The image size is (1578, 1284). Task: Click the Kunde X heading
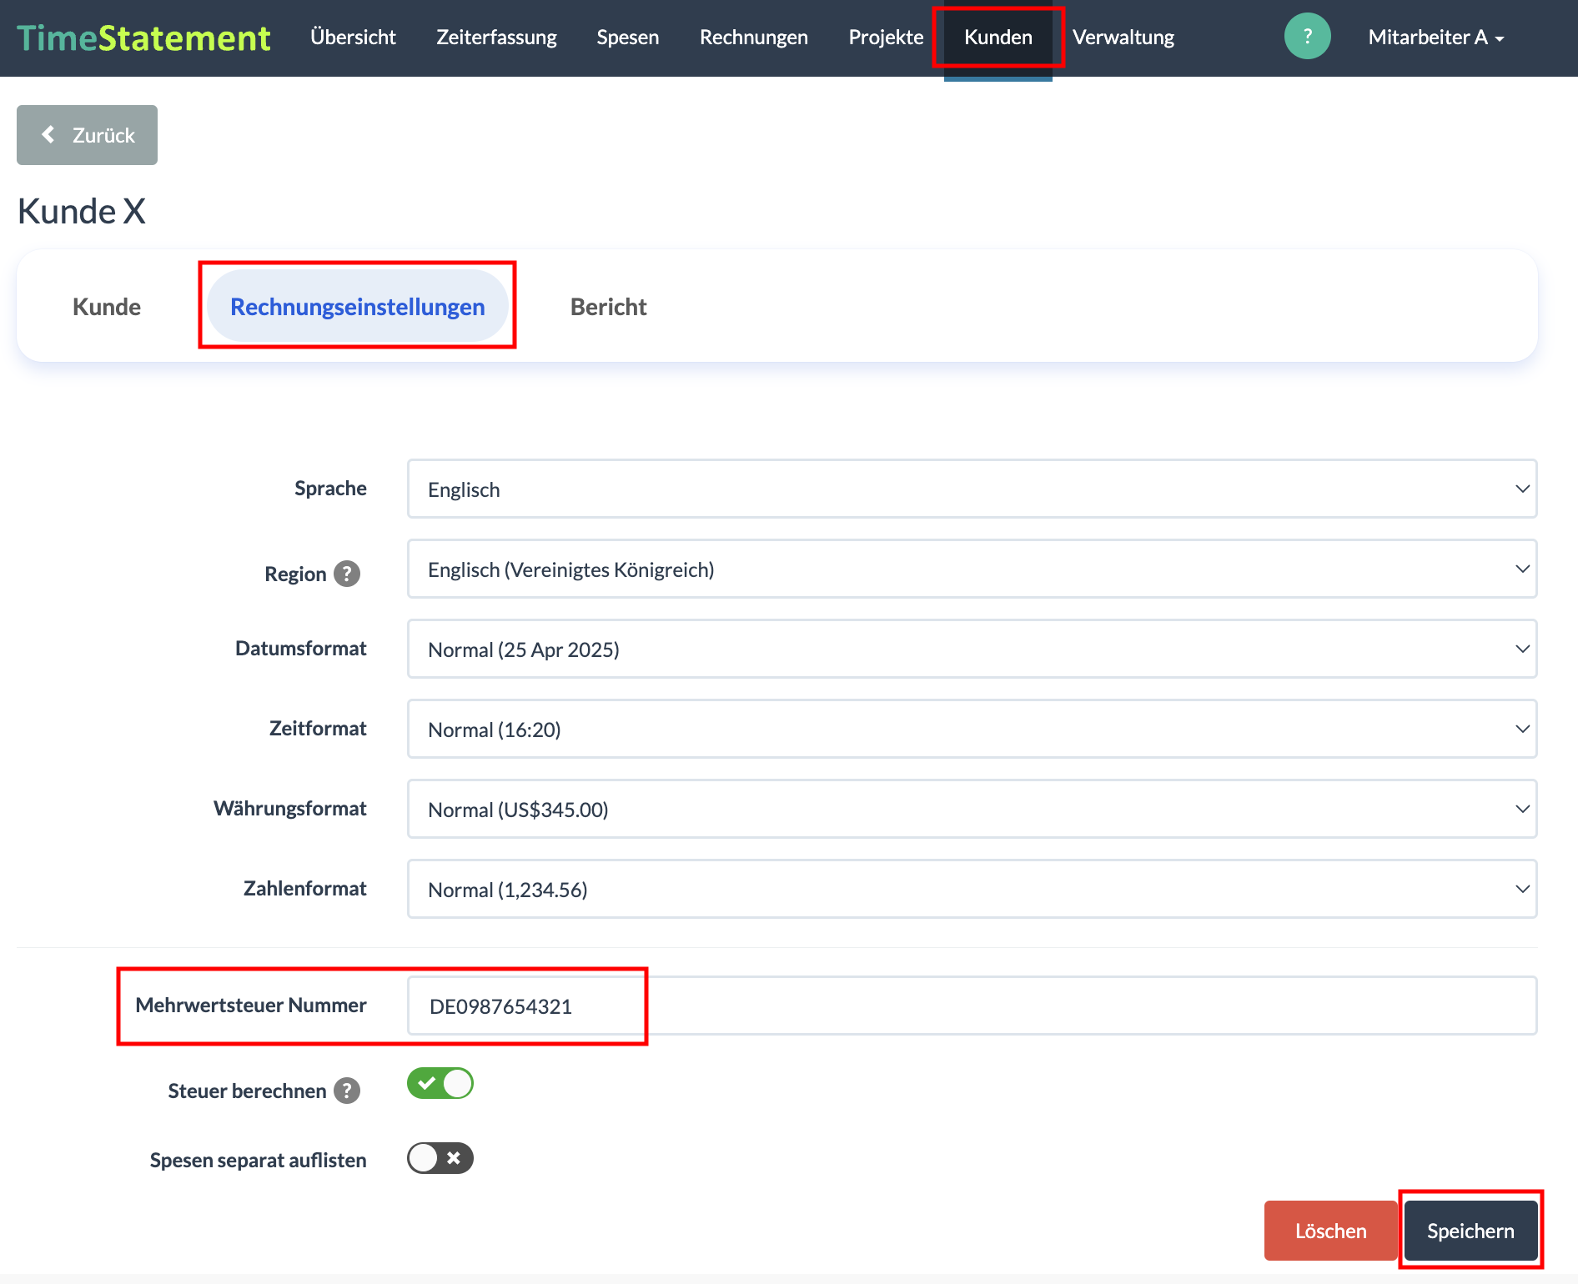coord(82,211)
